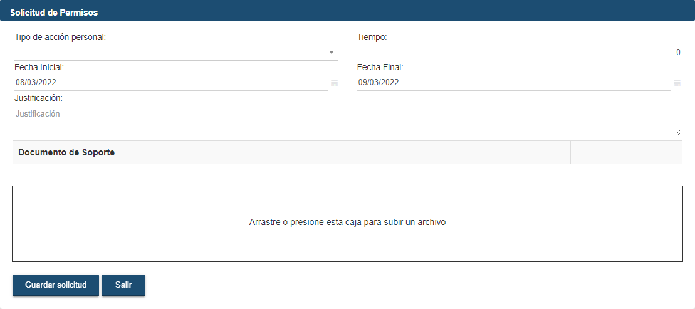Click the Guardar solicitud button
This screenshot has width=695, height=309.
(56, 285)
